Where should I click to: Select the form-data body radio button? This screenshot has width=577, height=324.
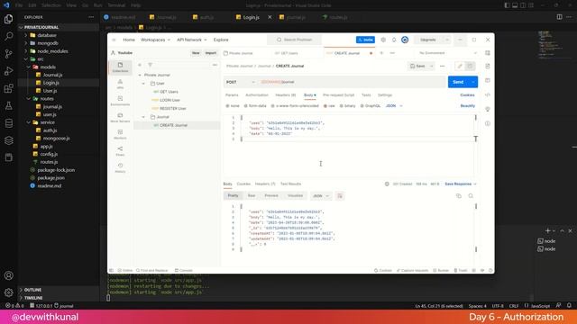point(245,106)
